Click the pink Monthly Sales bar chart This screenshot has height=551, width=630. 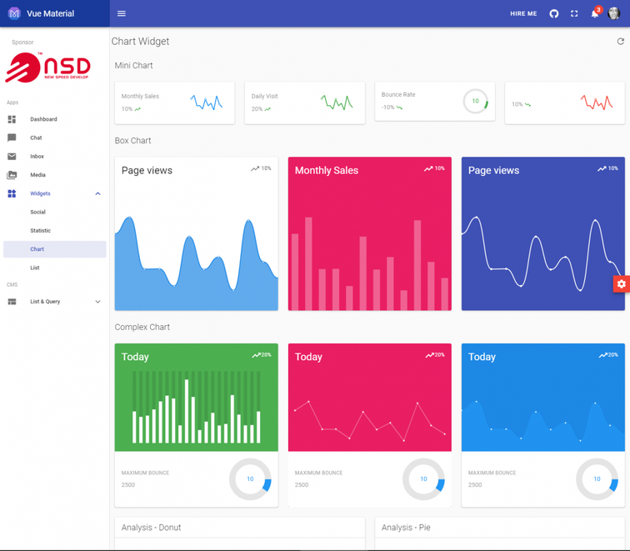point(370,234)
